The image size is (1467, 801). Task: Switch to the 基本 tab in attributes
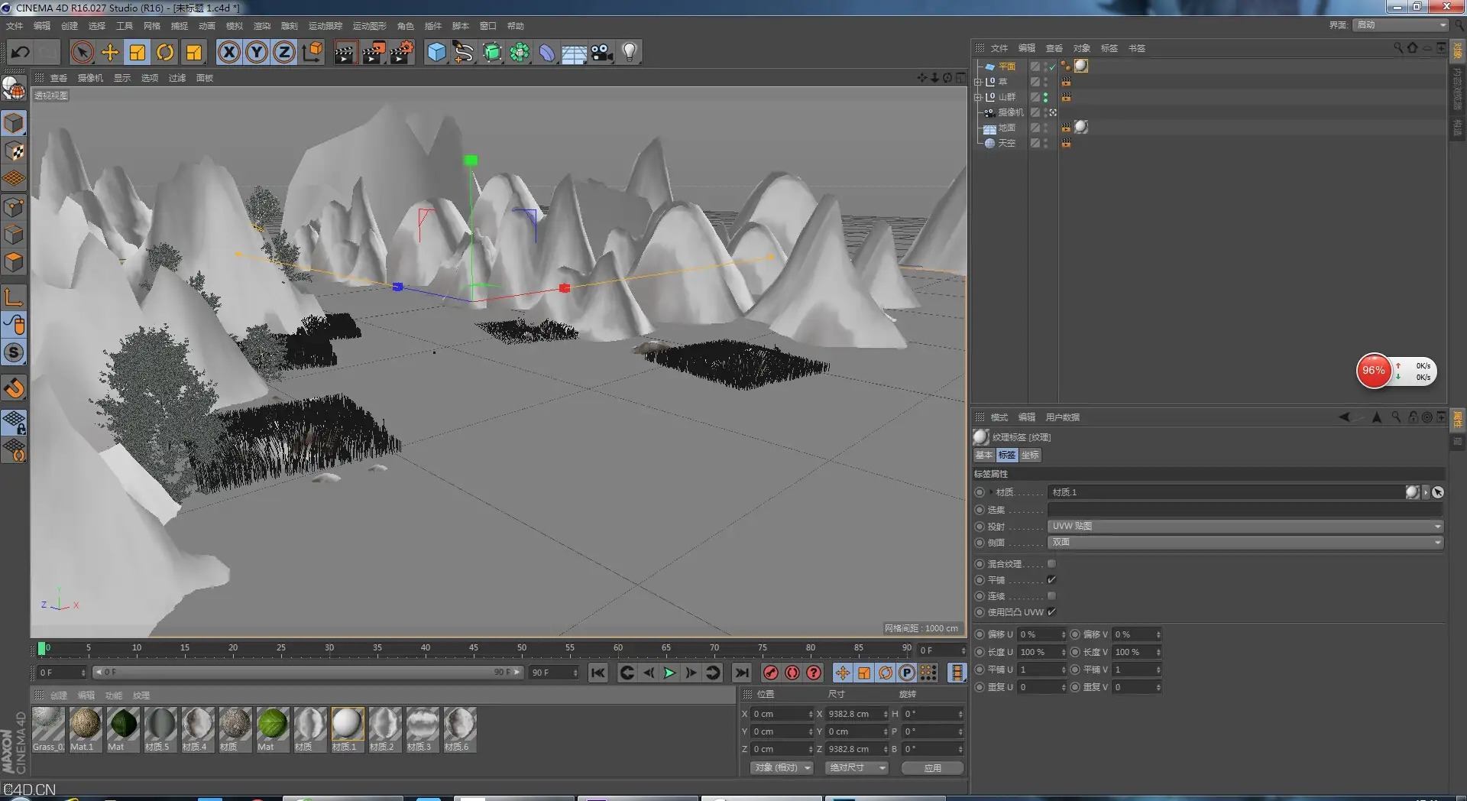tap(983, 456)
